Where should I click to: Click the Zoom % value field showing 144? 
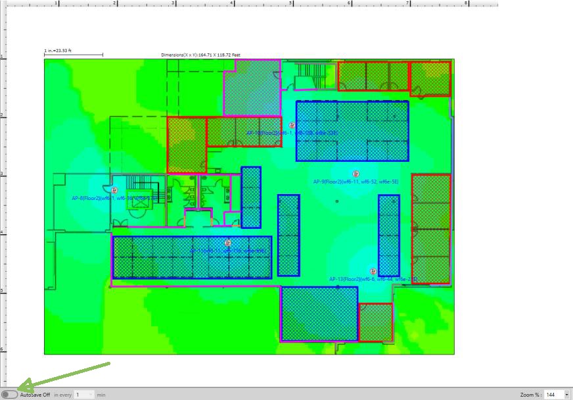coord(554,395)
